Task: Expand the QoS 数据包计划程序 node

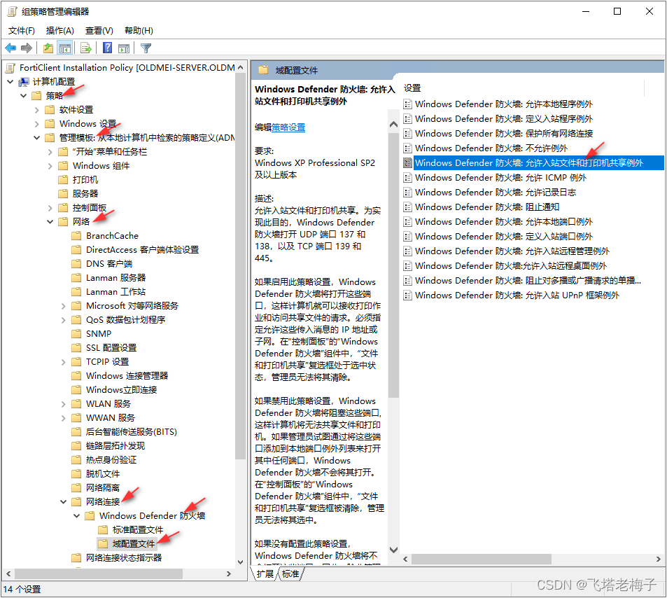Action: point(64,319)
